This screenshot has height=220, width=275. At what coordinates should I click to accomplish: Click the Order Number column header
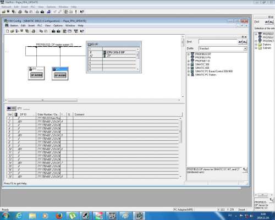[x=48, y=114]
